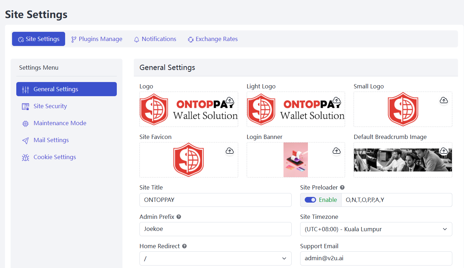Open the Site Timezone dropdown
Viewport: 464px width, 268px height.
tap(376, 229)
